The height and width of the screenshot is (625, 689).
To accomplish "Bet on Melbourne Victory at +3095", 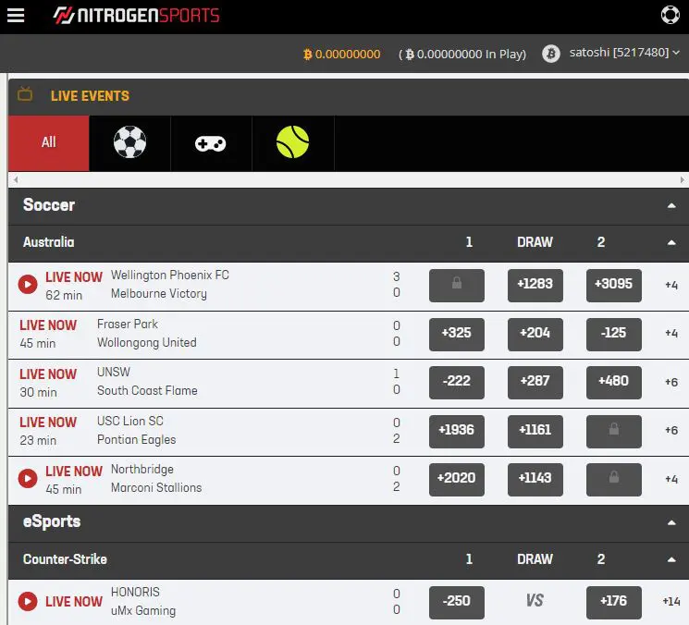I will (614, 286).
